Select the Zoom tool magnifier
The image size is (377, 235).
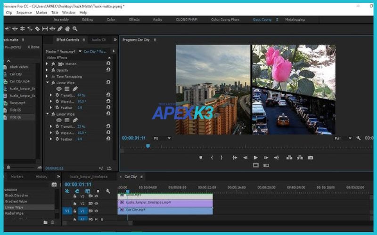pyautogui.click(x=75, y=29)
